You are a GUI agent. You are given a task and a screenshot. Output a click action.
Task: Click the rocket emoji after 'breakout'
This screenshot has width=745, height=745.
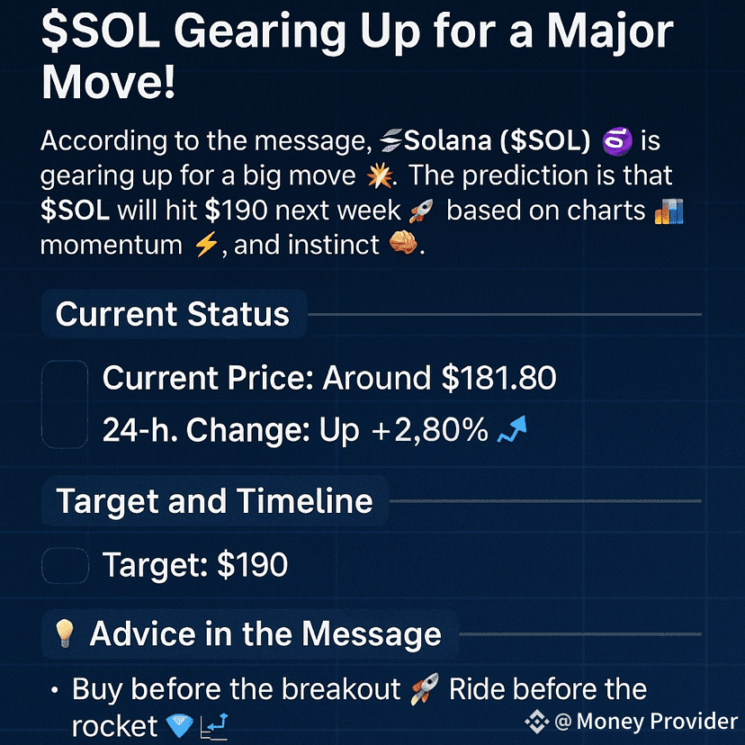(425, 688)
